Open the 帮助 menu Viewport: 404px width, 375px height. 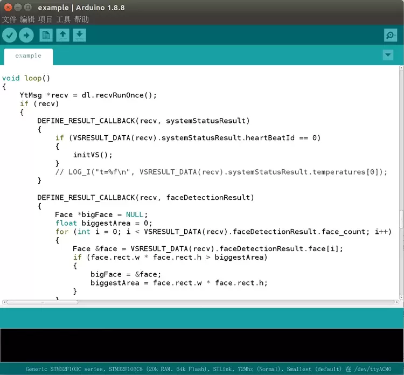point(82,19)
